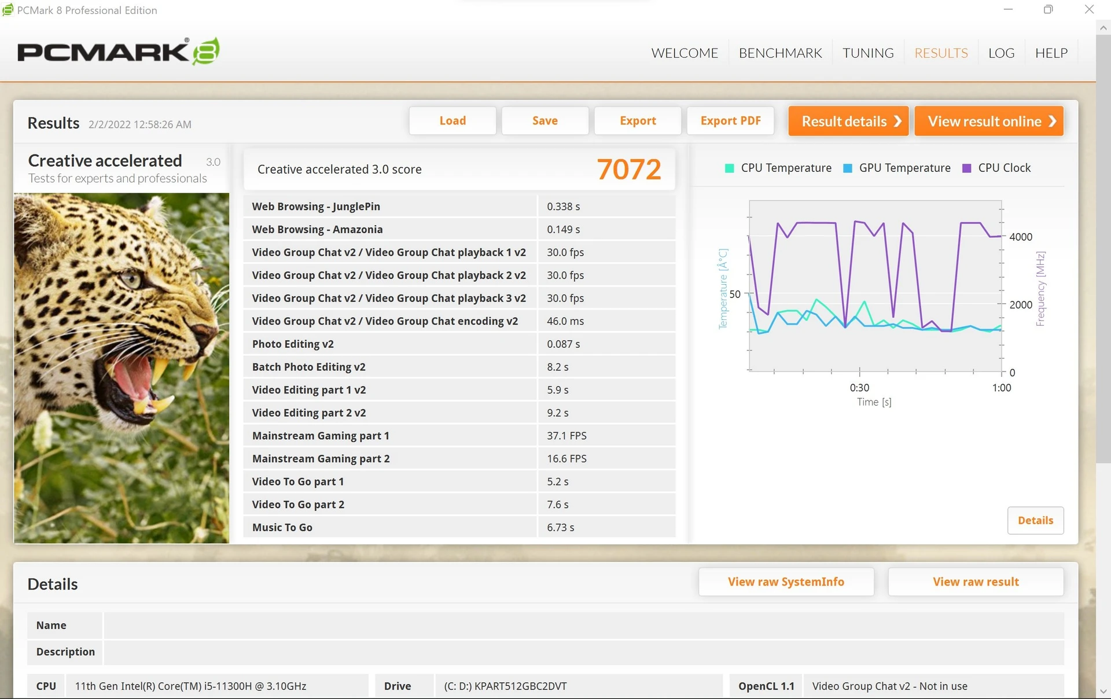Click the 37.1 FPS result value
Viewport: 1111px width, 699px height.
(566, 436)
